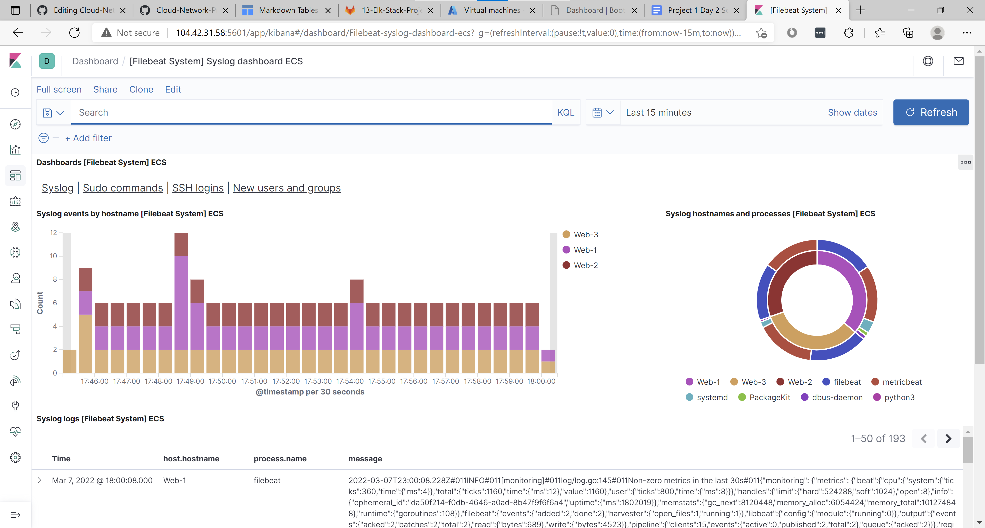Image resolution: width=985 pixels, height=528 pixels.
Task: Toggle Web-2 series in bar chart legend
Action: coord(580,265)
